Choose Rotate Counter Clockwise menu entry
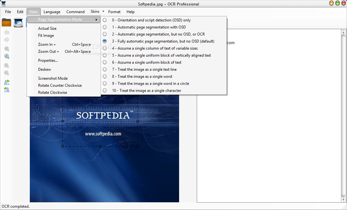The width and height of the screenshot is (347, 210). point(64,85)
